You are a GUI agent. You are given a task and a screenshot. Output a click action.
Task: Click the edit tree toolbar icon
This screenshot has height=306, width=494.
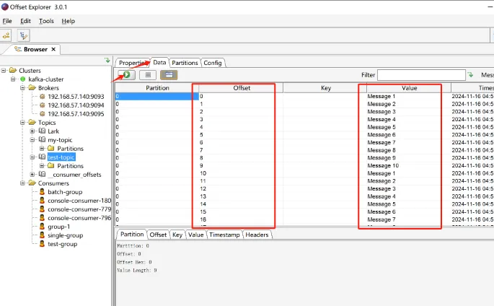pos(23,35)
